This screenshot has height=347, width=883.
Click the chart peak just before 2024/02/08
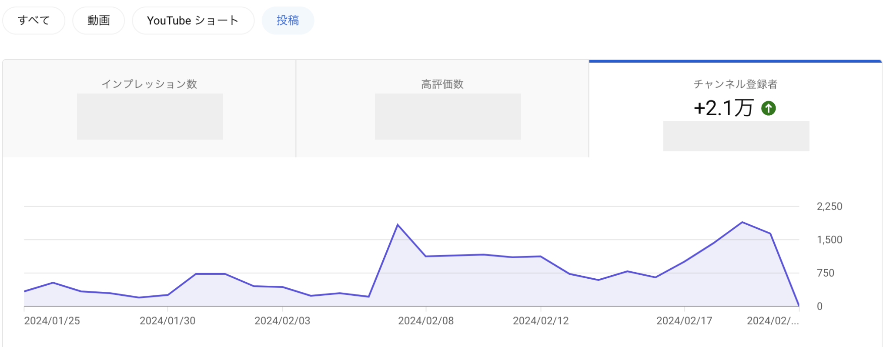click(398, 225)
